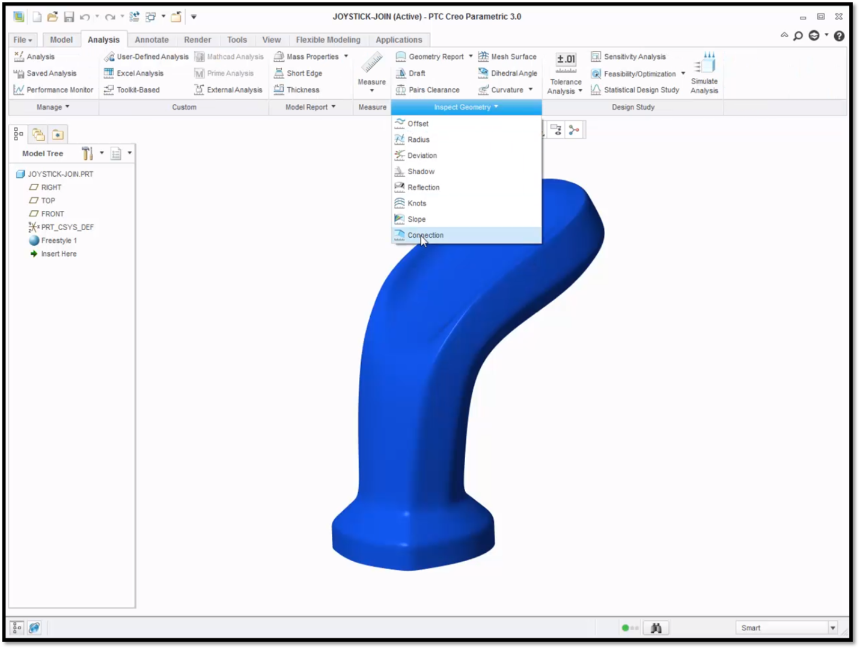860x649 pixels.
Task: Open the Flexible Modeling tab
Action: (328, 40)
